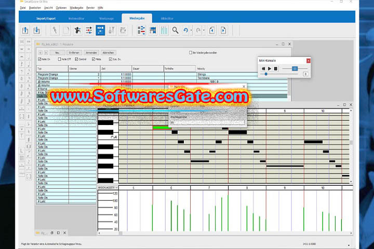Click the piano roll vertical scrollbar down arrow
This screenshot has width=374, height=249.
click(351, 182)
